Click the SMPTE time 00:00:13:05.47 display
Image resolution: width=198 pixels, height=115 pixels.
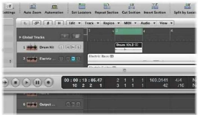pos(83,80)
